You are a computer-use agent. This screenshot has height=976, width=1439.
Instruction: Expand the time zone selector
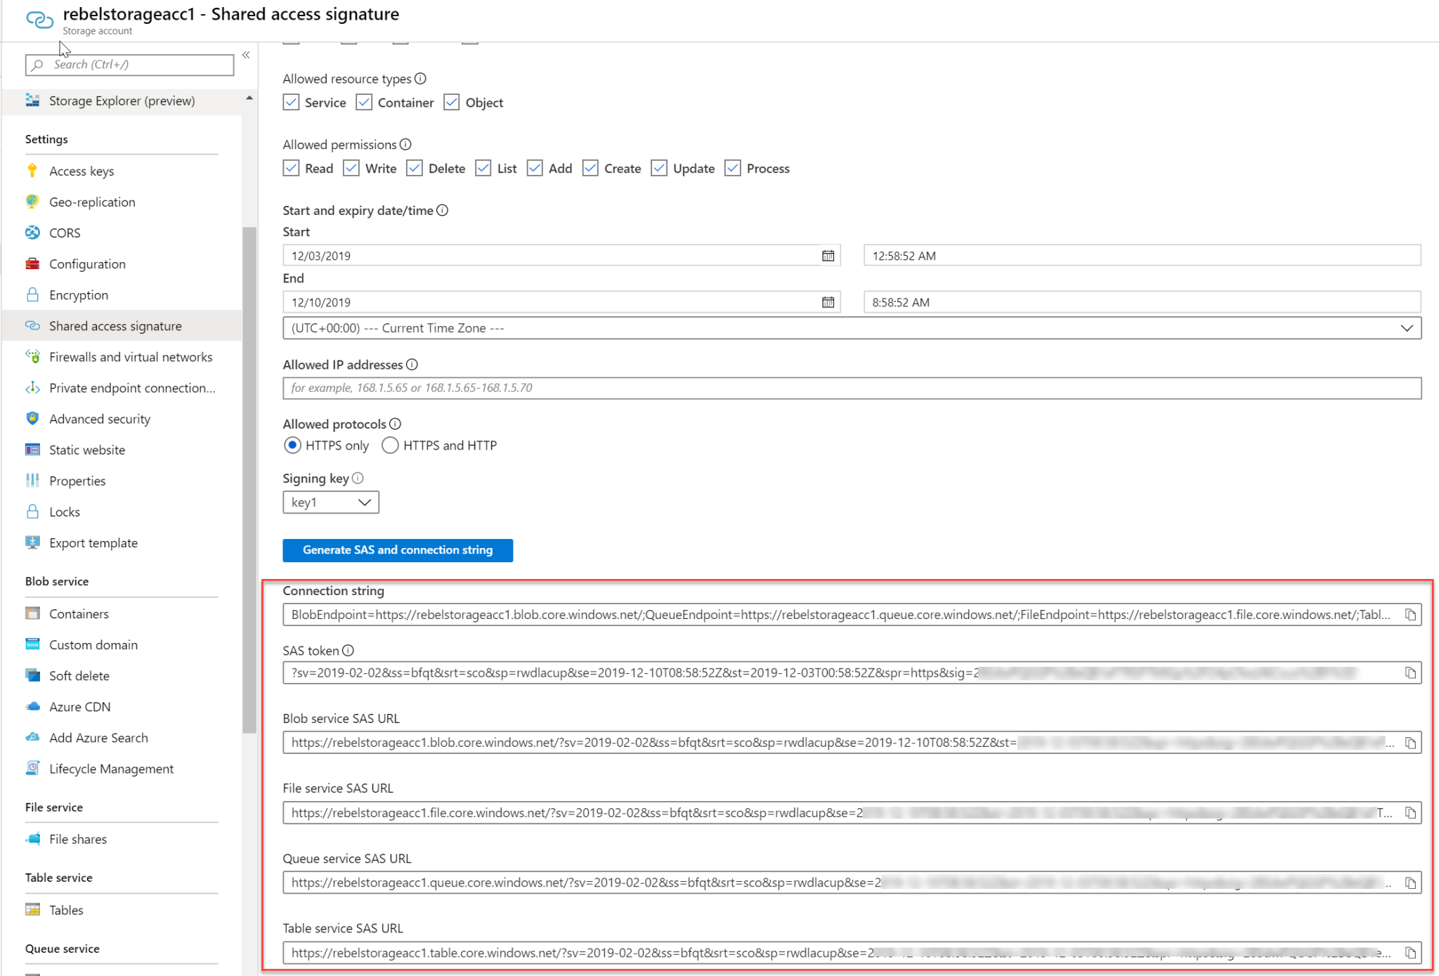[x=1406, y=327]
